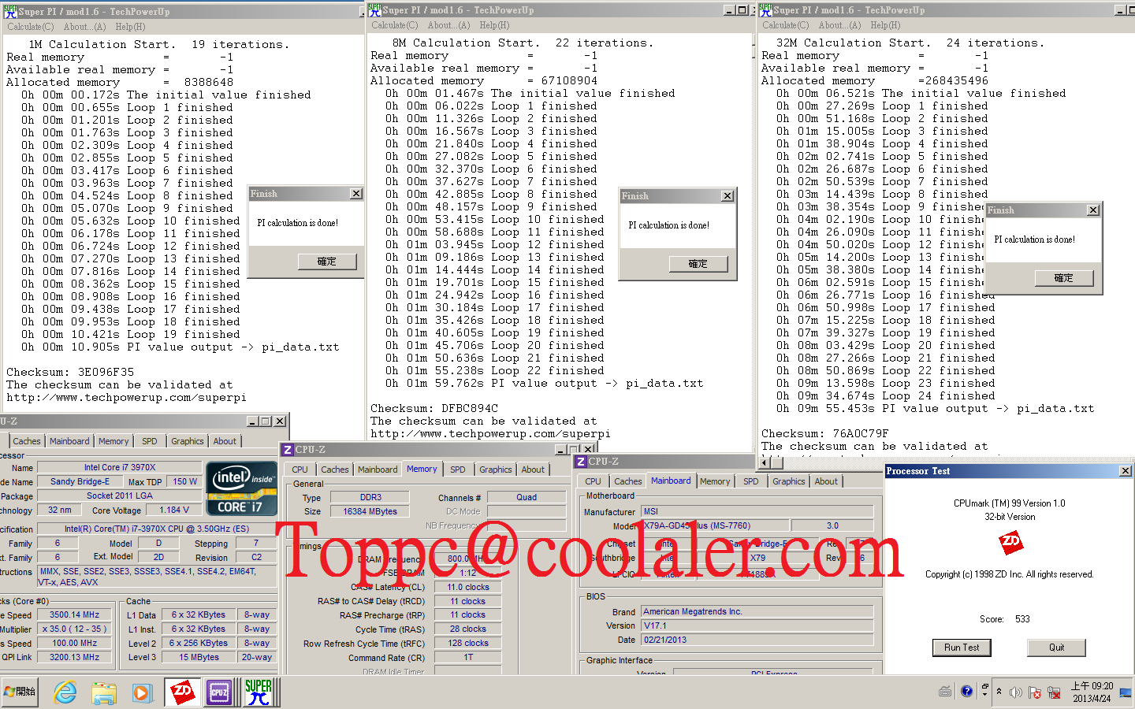The height and width of the screenshot is (709, 1135).
Task: Launch Internet Explorer from the taskbar
Action: (65, 692)
